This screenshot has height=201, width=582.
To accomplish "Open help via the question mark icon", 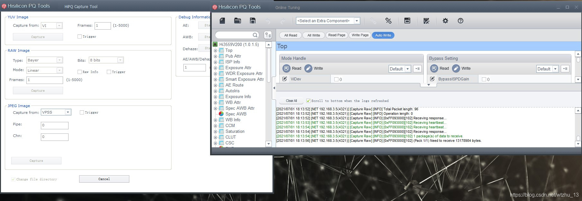I will pos(460,21).
